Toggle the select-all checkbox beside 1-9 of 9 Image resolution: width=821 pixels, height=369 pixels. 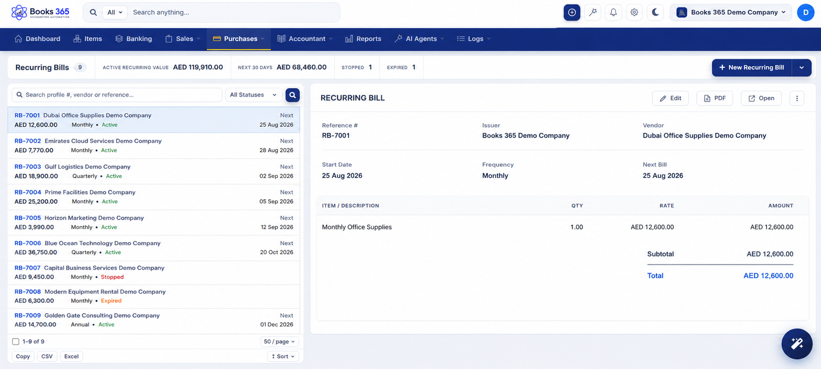point(16,342)
